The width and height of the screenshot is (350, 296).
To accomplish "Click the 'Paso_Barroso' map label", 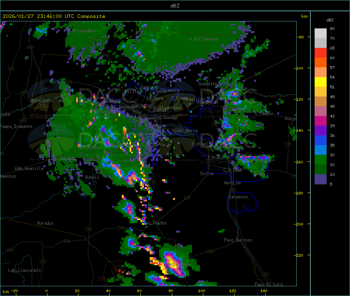I will 238,240.
